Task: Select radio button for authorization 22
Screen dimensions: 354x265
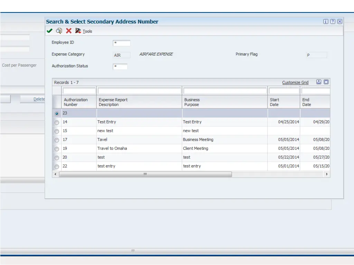Action: (57, 167)
